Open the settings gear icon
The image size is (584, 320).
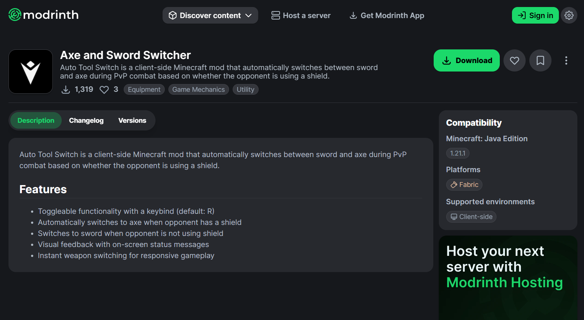(x=569, y=15)
